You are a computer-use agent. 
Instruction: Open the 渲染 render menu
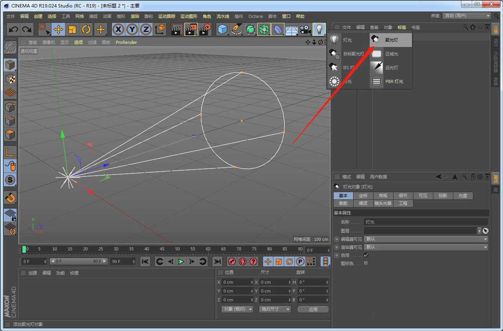click(135, 16)
